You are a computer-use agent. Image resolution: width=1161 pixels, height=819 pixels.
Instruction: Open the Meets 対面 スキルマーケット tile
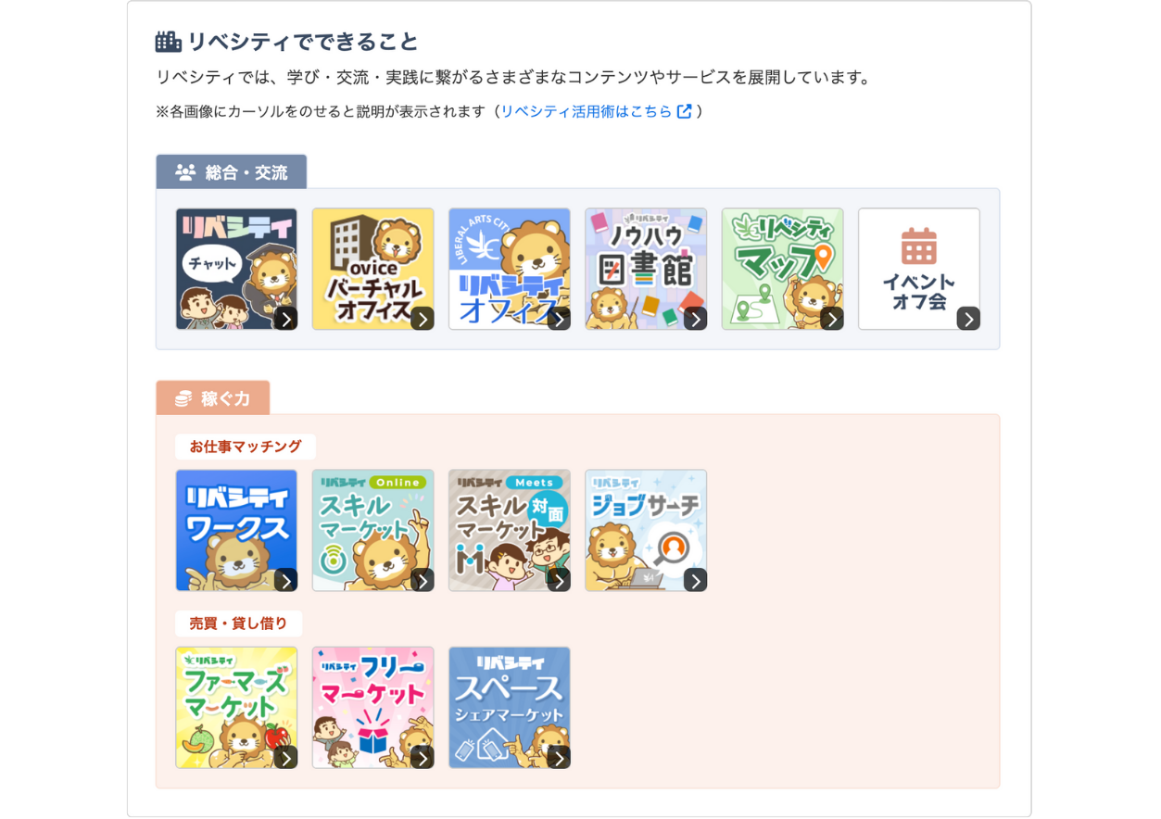point(510,530)
